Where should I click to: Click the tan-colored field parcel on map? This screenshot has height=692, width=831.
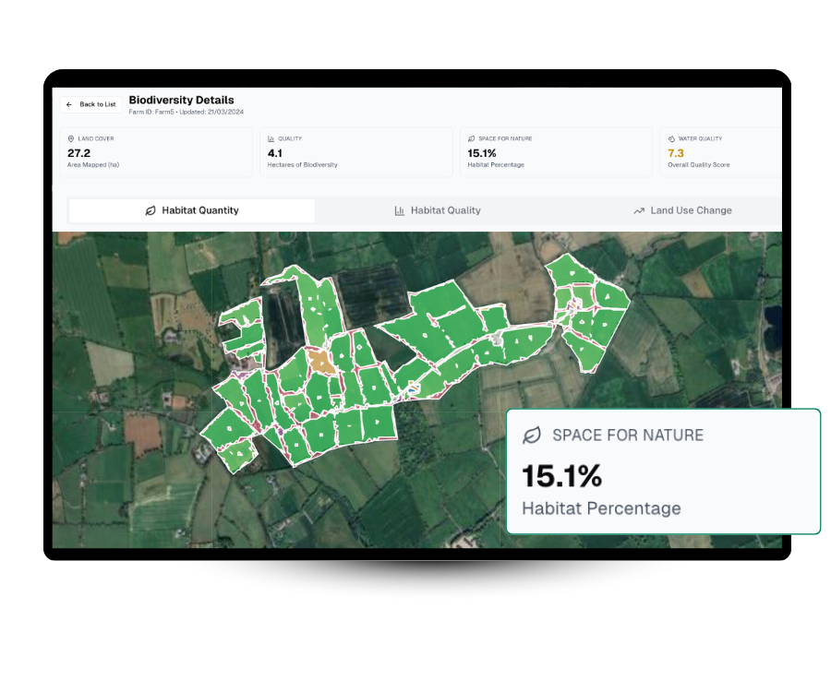pyautogui.click(x=319, y=361)
